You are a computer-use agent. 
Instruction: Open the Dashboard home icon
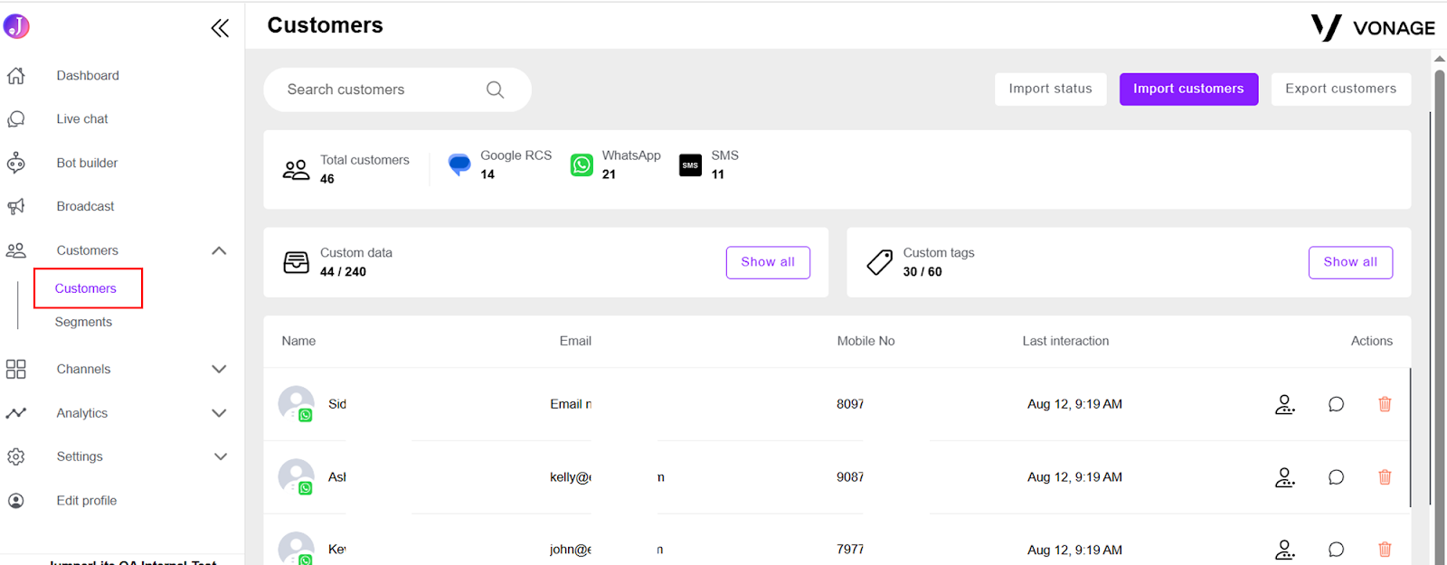pyautogui.click(x=16, y=76)
